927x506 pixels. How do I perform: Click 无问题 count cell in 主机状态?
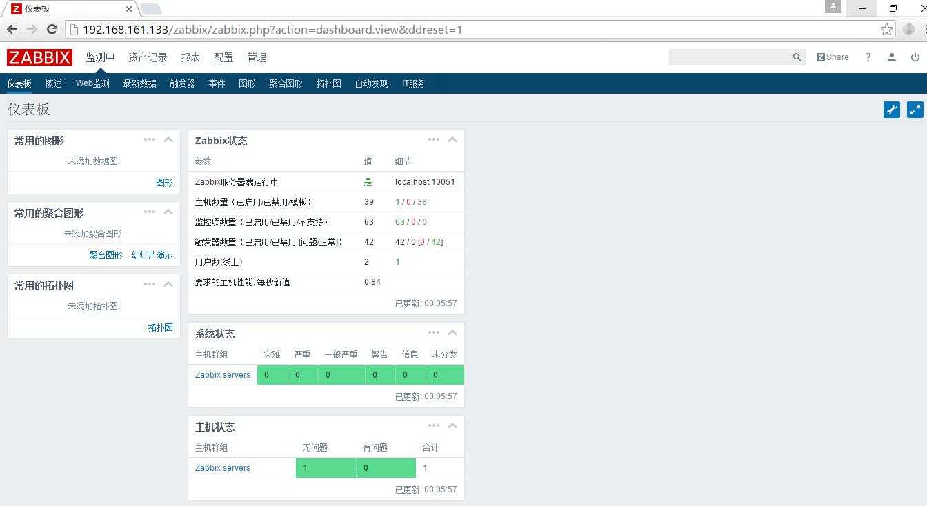pyautogui.click(x=326, y=468)
